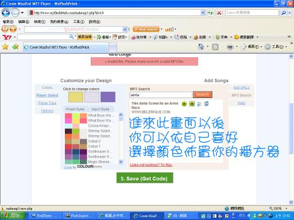Go back with the browser Back arrow
The image size is (294, 220).
(x=6, y=13)
